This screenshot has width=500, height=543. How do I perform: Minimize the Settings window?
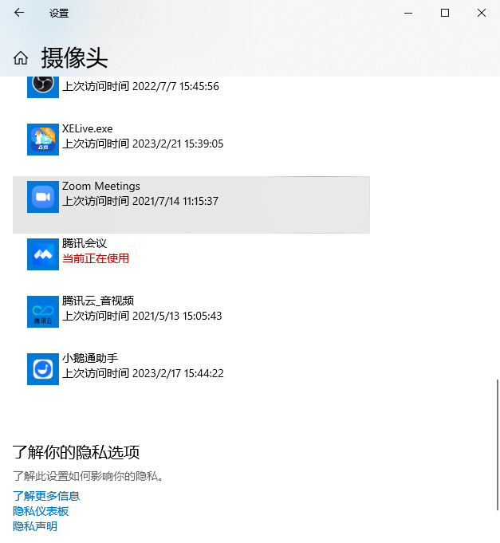pyautogui.click(x=408, y=13)
